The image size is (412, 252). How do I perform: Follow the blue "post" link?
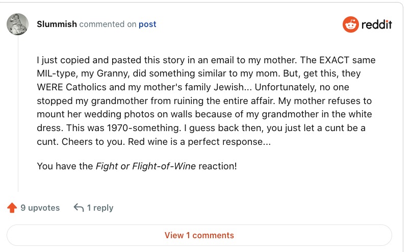[147, 24]
